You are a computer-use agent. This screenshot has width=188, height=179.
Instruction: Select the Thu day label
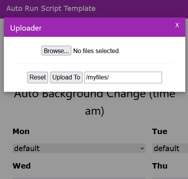[x=160, y=166]
